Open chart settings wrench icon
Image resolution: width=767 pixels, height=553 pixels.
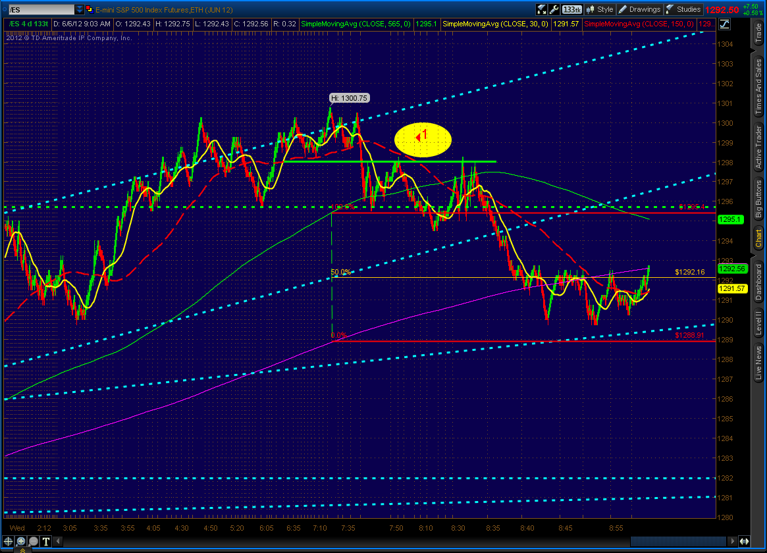554,9
